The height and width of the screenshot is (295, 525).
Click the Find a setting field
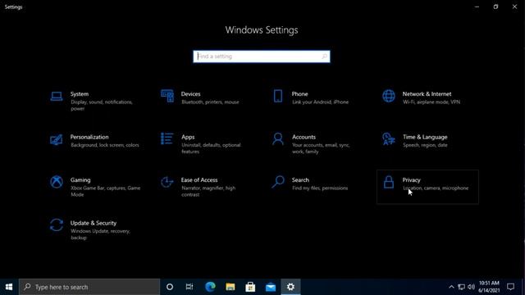click(262, 57)
